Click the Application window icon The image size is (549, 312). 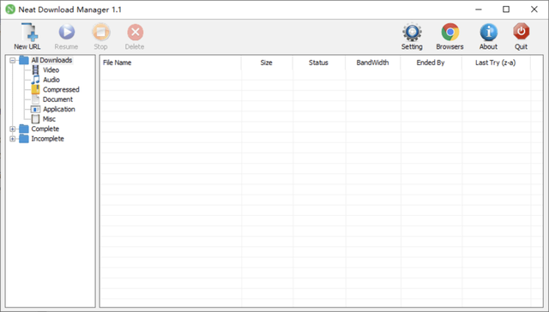click(x=35, y=110)
